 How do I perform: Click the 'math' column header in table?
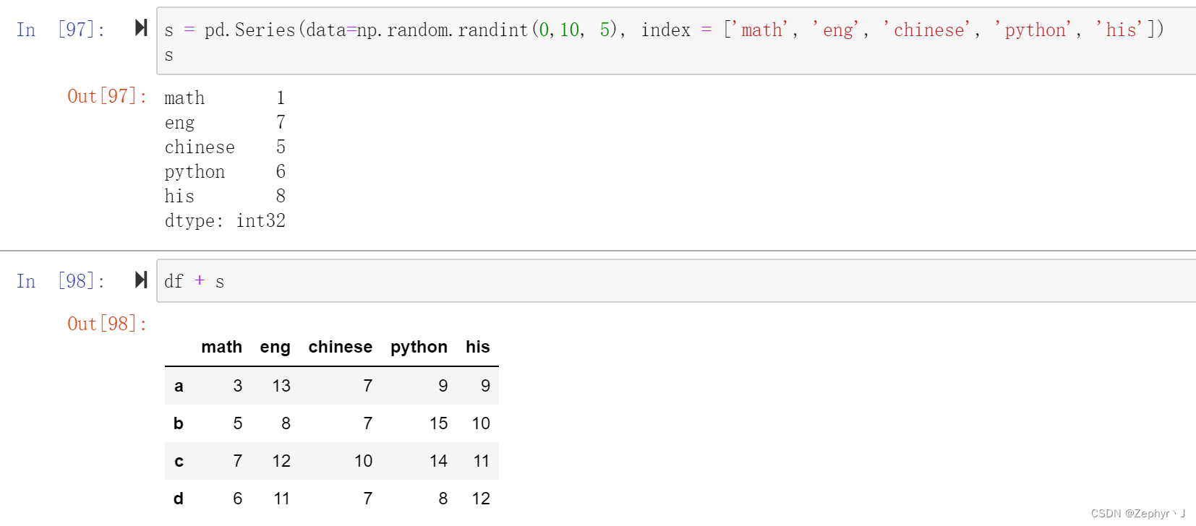coord(221,347)
